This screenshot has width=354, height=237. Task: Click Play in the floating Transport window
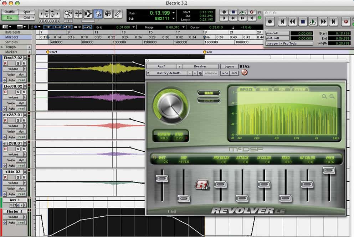(313, 22)
